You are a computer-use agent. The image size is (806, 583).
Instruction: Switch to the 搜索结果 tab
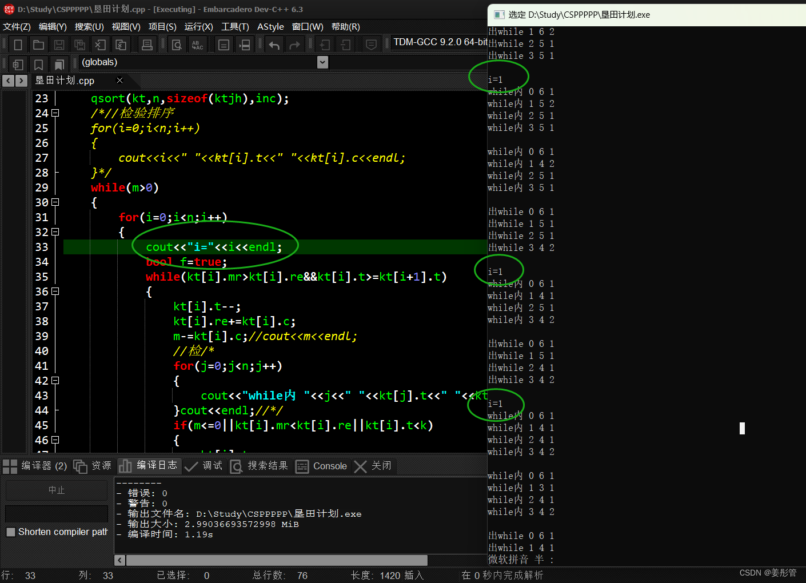pos(260,466)
